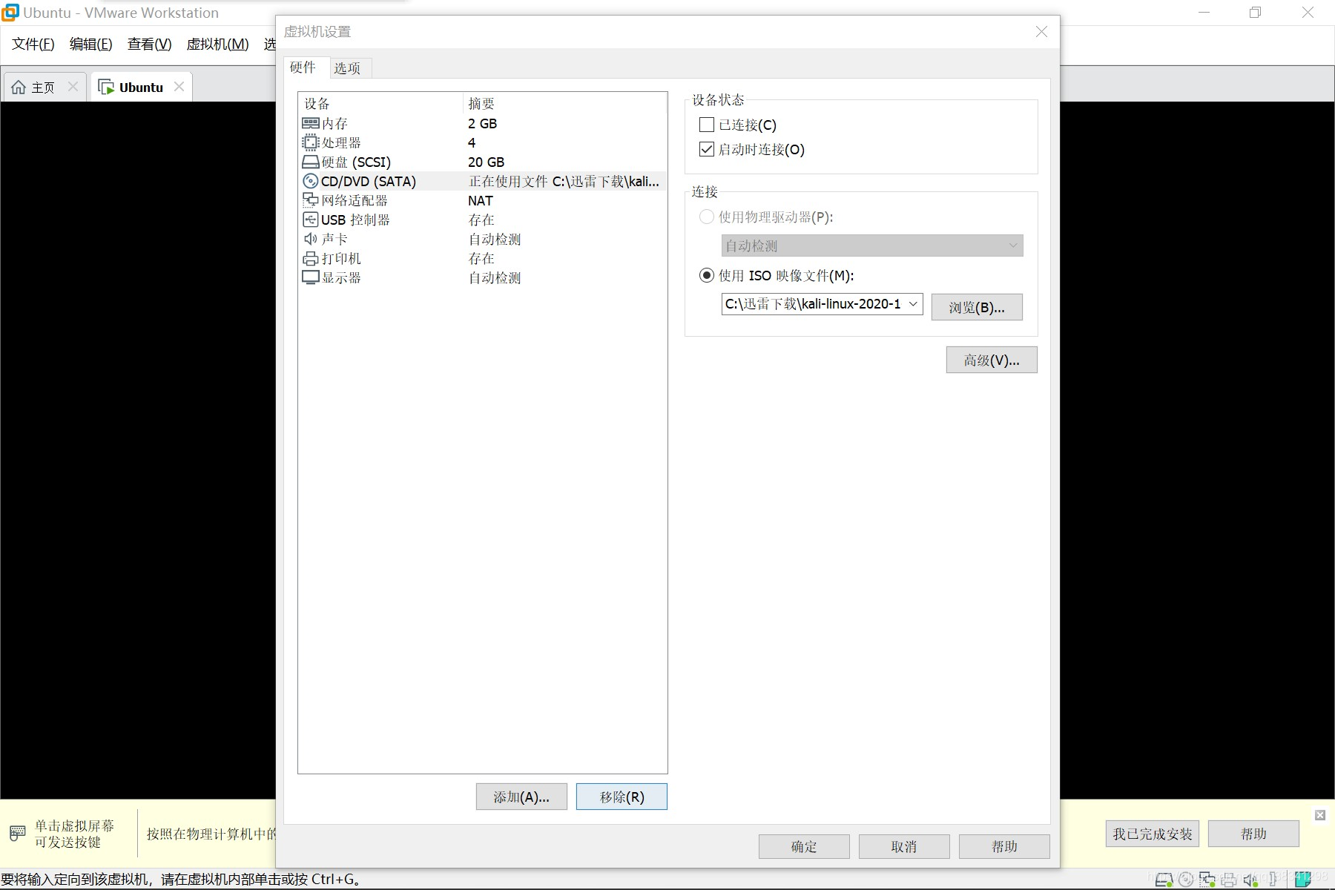
Task: Select the CD/DVD (SATA) disc icon
Action: [x=311, y=181]
